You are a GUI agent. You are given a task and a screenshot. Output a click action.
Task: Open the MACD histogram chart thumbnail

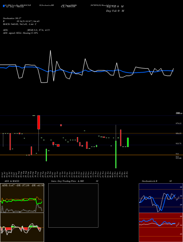pyautogui.click(x=22, y=227)
